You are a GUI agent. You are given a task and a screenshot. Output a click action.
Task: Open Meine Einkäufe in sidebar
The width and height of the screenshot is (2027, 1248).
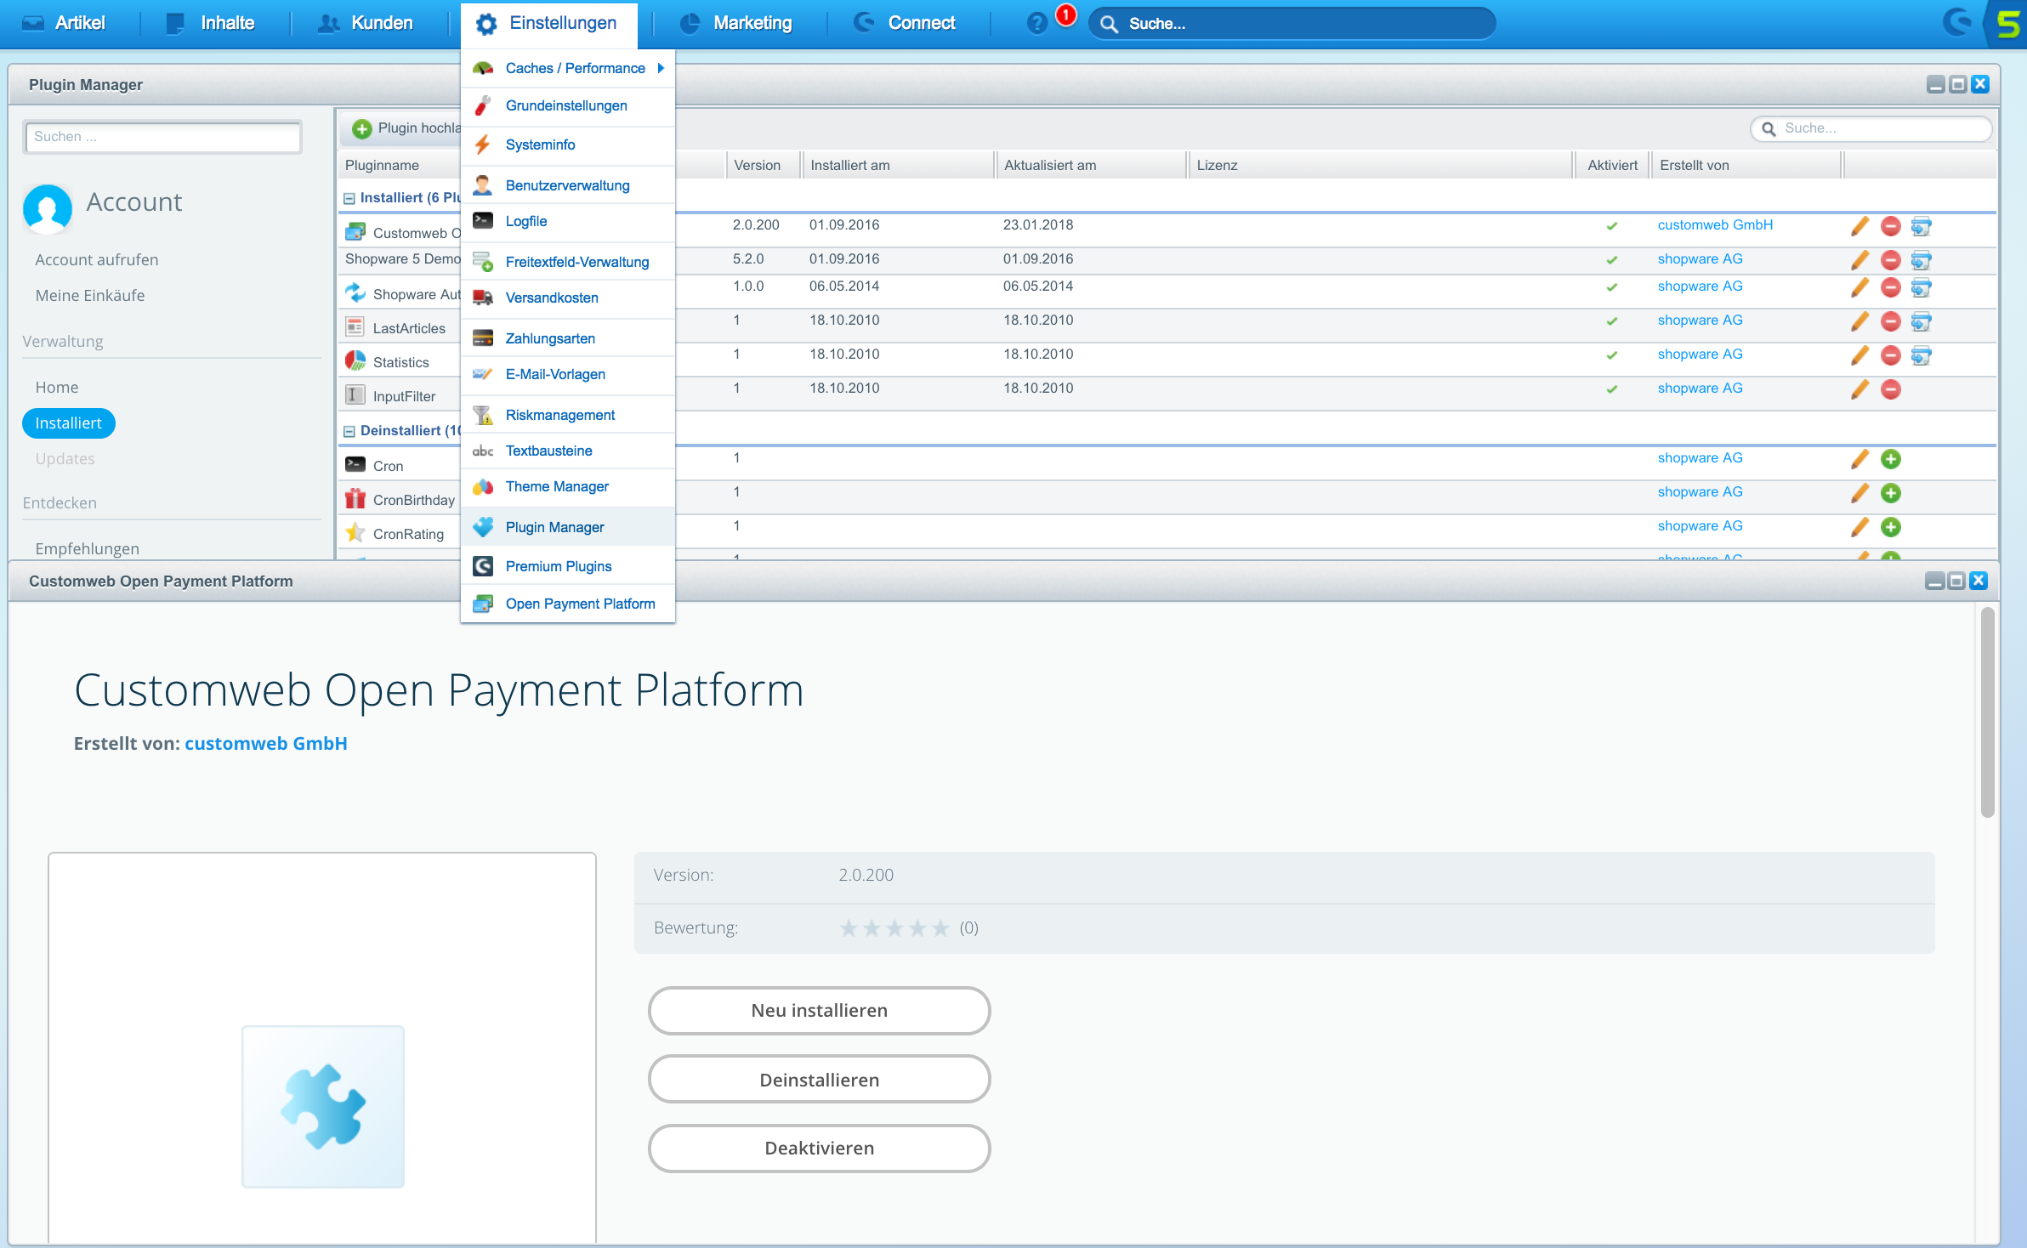click(x=90, y=296)
